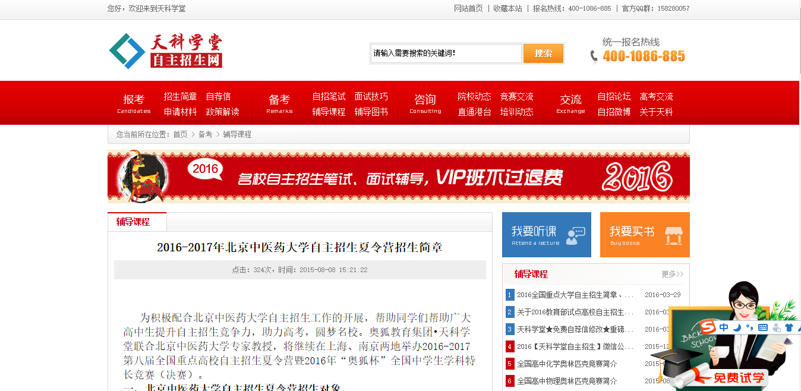Click the 天科学堂 site logo
This screenshot has height=391, width=801.
[166, 51]
